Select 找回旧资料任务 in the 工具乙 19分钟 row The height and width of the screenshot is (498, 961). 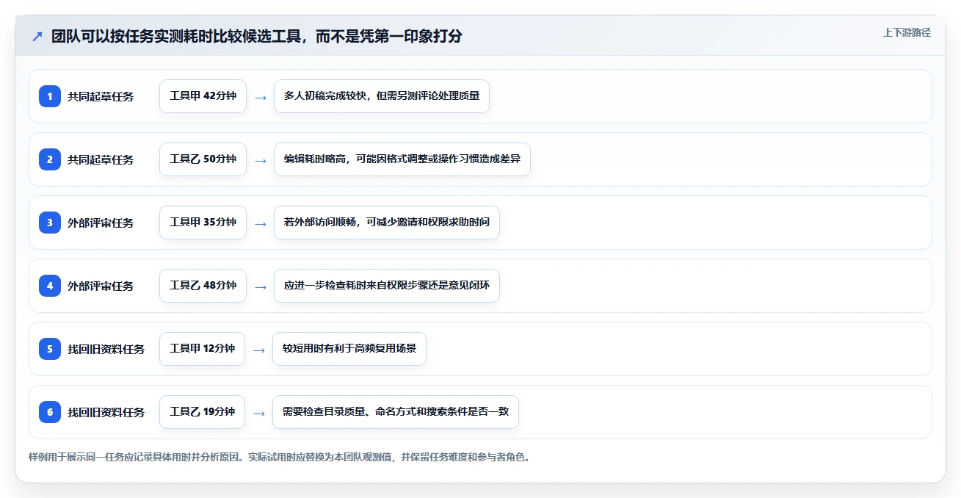[106, 412]
